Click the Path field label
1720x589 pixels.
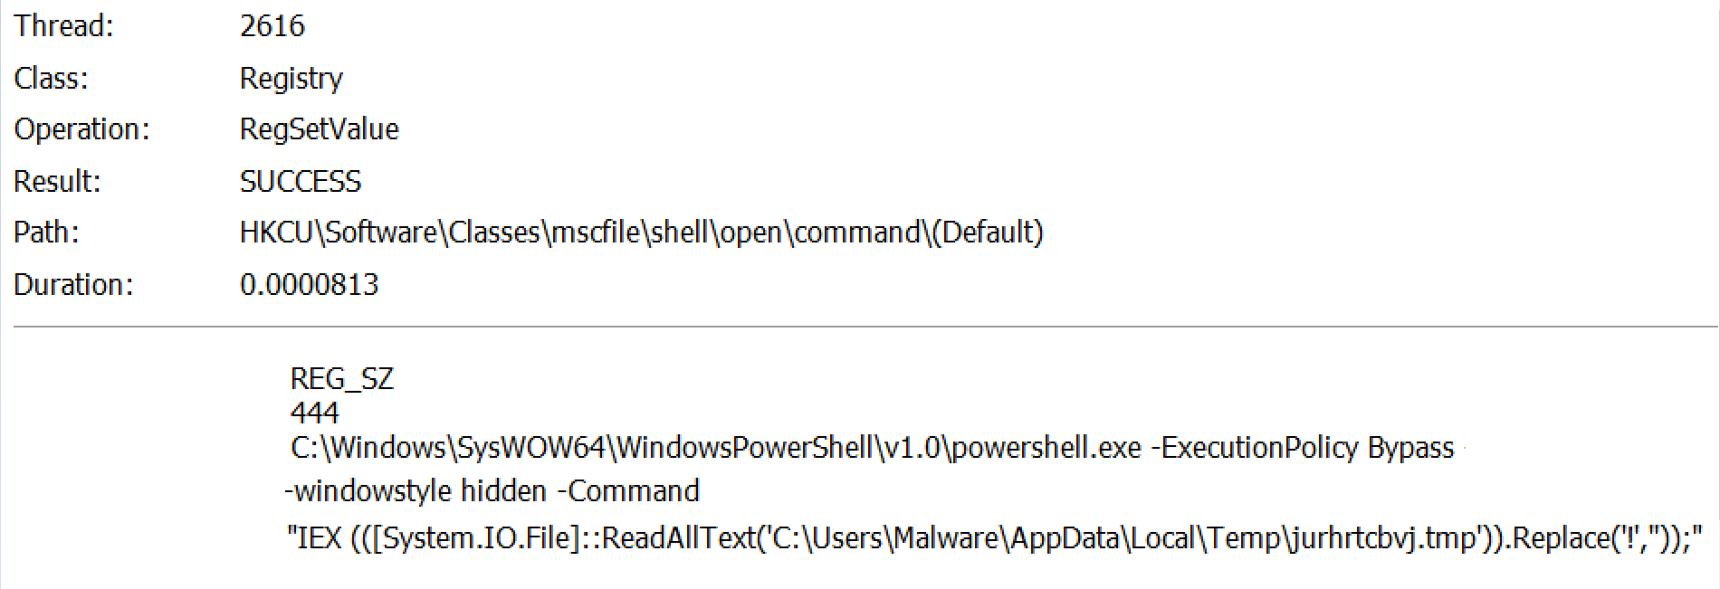(46, 233)
